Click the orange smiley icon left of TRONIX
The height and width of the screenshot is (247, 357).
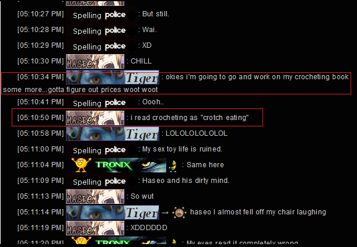[x=81, y=165]
